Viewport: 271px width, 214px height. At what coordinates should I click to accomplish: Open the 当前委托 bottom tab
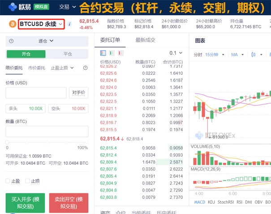(x=141, y=212)
